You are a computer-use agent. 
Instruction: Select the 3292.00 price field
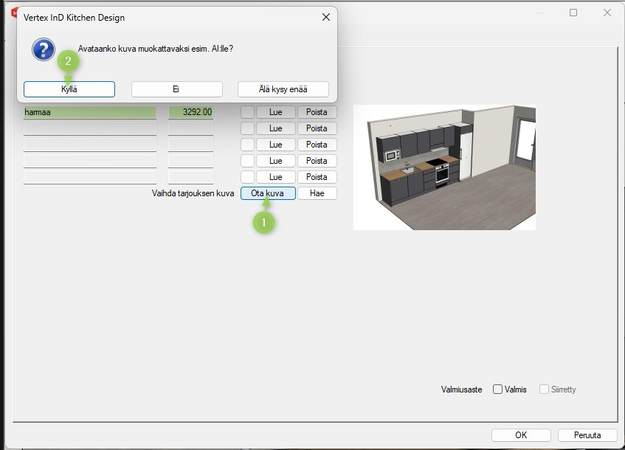(190, 112)
